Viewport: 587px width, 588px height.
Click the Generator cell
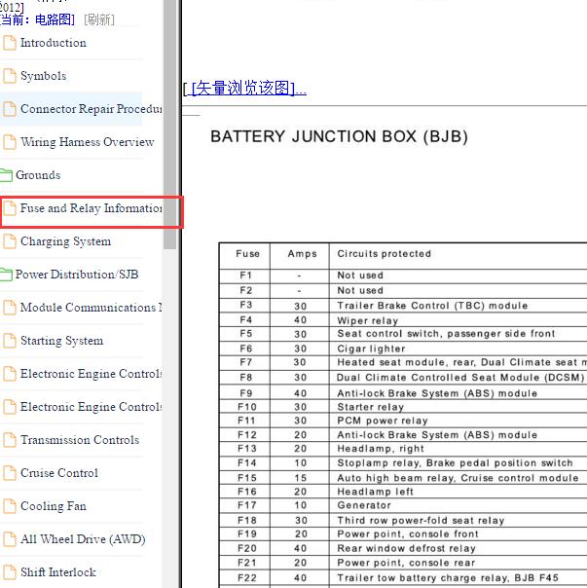(x=364, y=505)
